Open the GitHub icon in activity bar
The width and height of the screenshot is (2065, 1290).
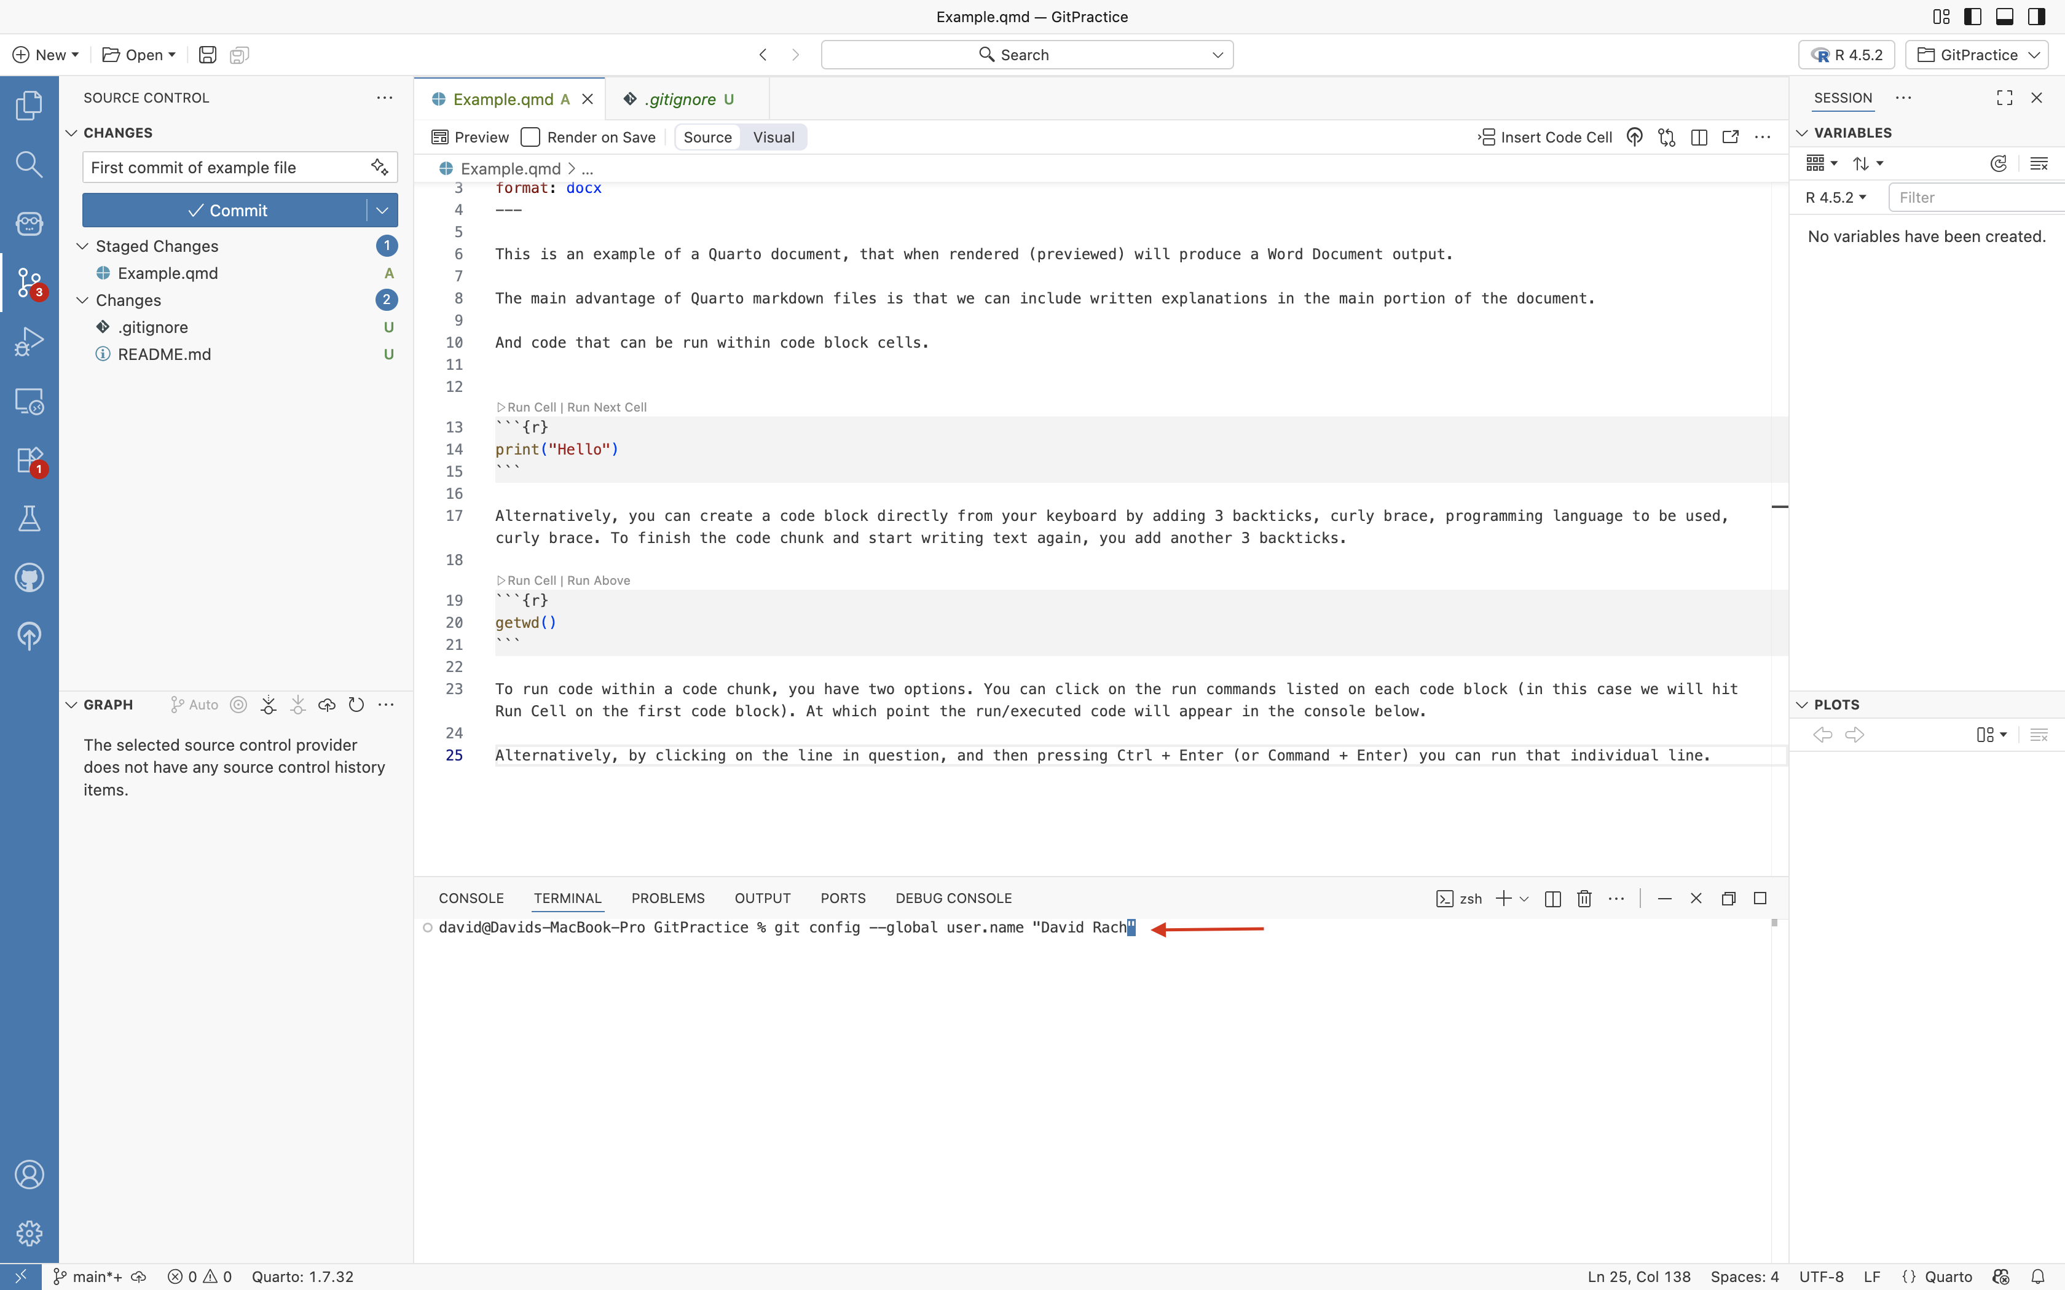29,577
